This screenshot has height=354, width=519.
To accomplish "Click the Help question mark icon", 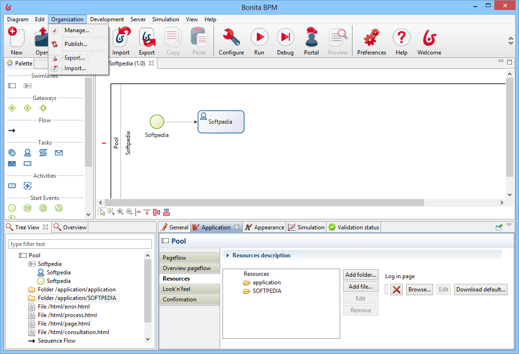I will (x=401, y=38).
